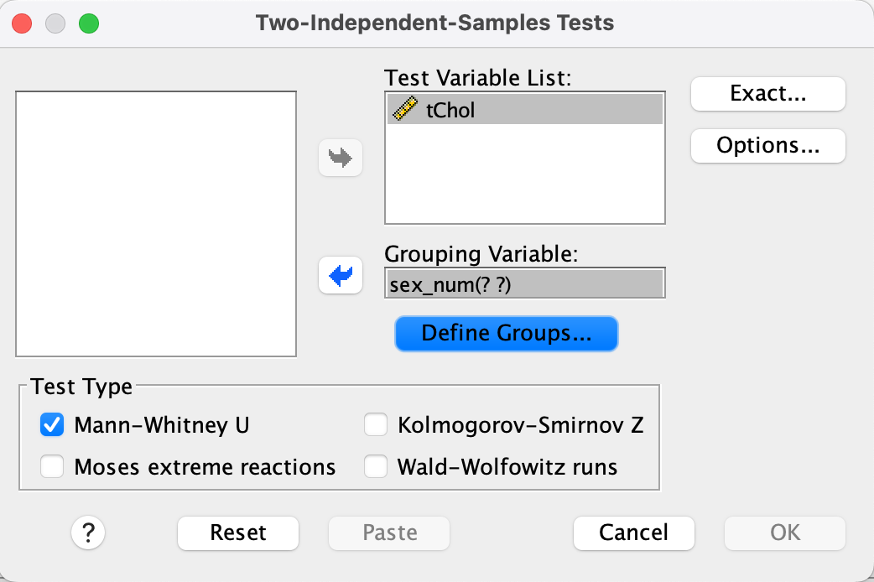Click inside the empty source variable list

coord(156,224)
